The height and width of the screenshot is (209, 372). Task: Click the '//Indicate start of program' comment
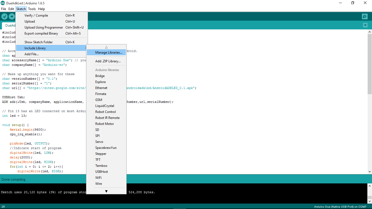(x=36, y=148)
